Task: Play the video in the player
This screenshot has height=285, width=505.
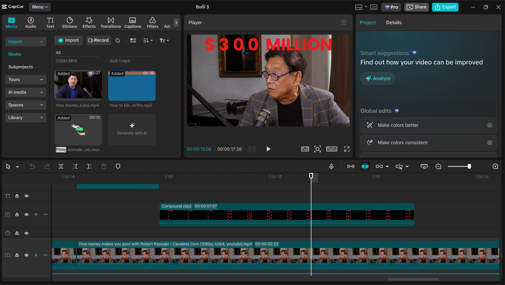Action: point(268,149)
